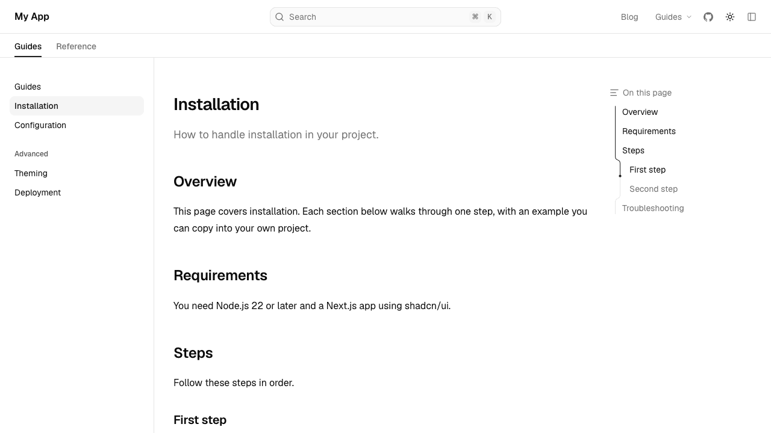Collapse the sidebar with the panel icon
This screenshot has width=771, height=433.
[752, 17]
